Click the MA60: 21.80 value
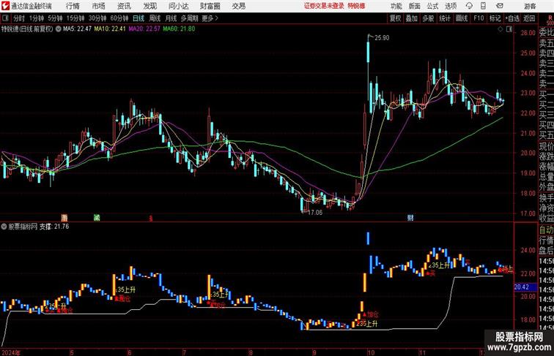The image size is (554, 356). 179,29
